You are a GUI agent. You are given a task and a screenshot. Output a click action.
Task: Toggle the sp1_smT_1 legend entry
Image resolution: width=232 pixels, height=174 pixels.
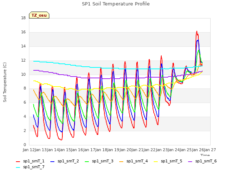(30, 161)
